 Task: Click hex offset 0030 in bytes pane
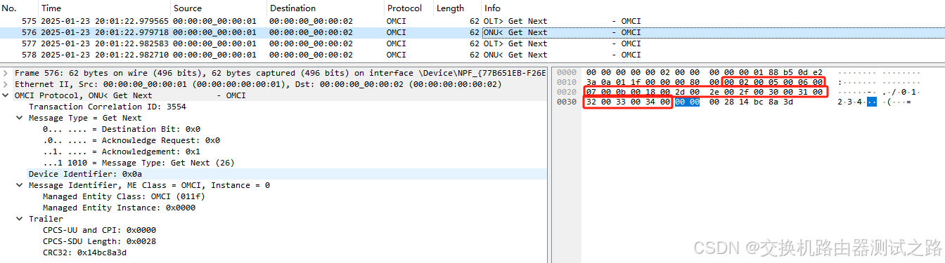pos(566,102)
